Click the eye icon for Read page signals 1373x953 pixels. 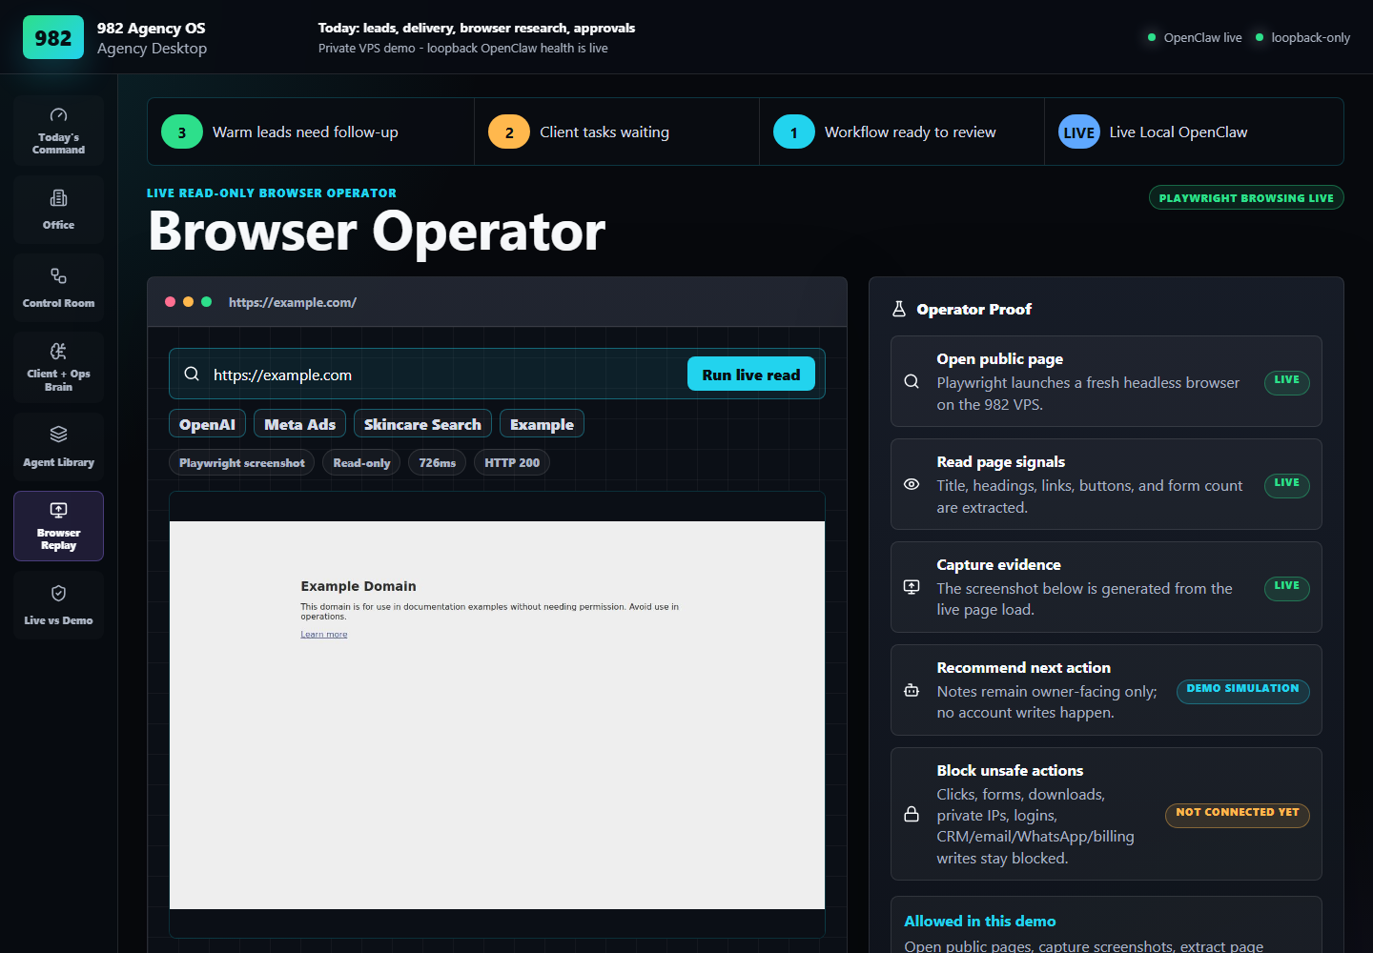(912, 484)
